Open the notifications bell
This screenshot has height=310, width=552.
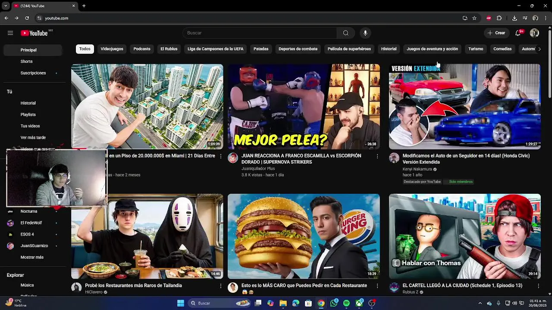point(518,33)
